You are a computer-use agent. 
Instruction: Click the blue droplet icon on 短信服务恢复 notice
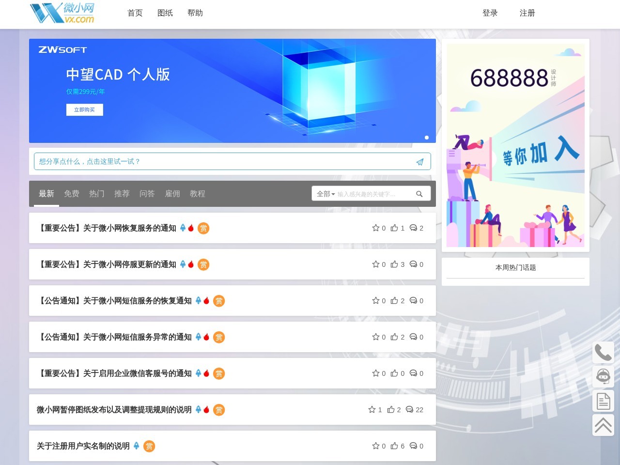coord(198,300)
